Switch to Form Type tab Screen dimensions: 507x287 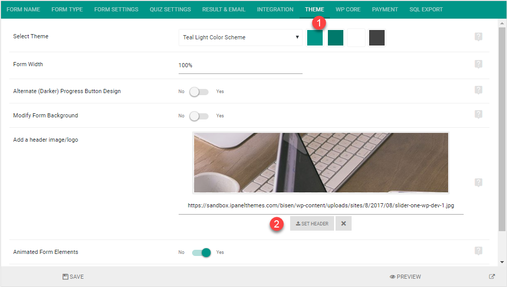pos(67,9)
